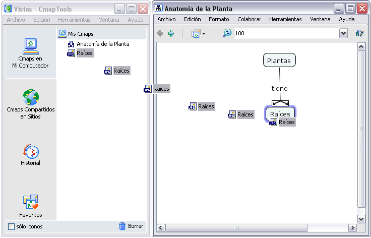The height and width of the screenshot is (238, 371).
Task: Click the zoom magnifier icon
Action: click(227, 33)
